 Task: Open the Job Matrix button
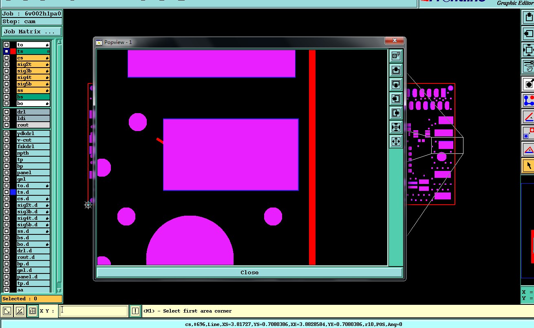pyautogui.click(x=32, y=32)
